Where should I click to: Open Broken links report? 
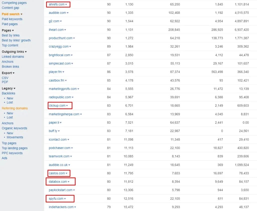[x=10, y=67]
